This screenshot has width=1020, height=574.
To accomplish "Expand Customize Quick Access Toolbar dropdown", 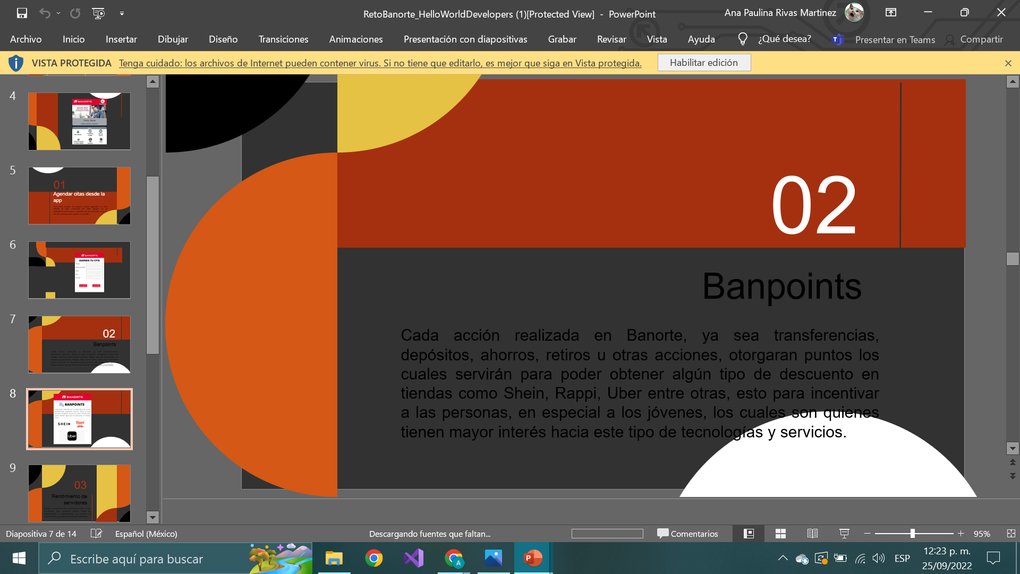I will point(122,13).
